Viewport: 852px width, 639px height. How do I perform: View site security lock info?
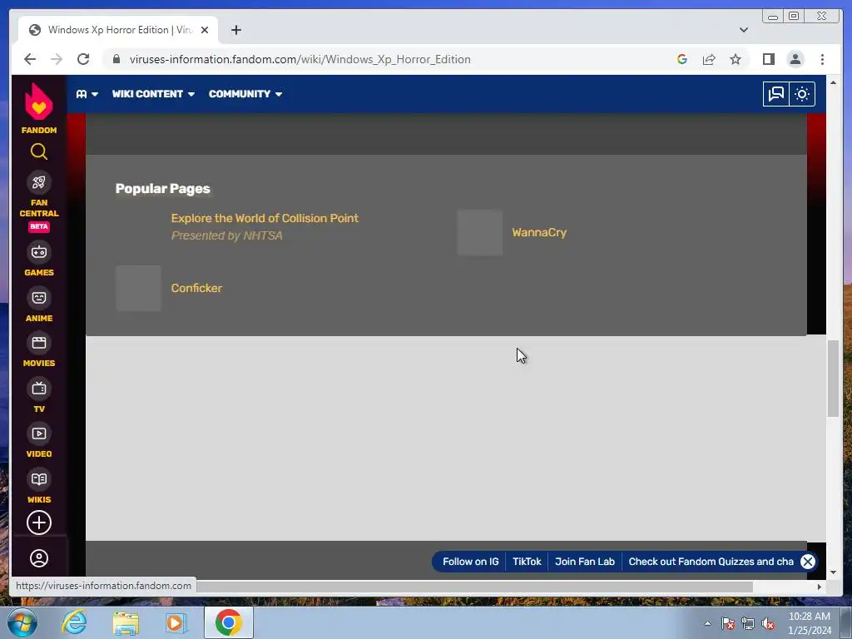pyautogui.click(x=116, y=59)
